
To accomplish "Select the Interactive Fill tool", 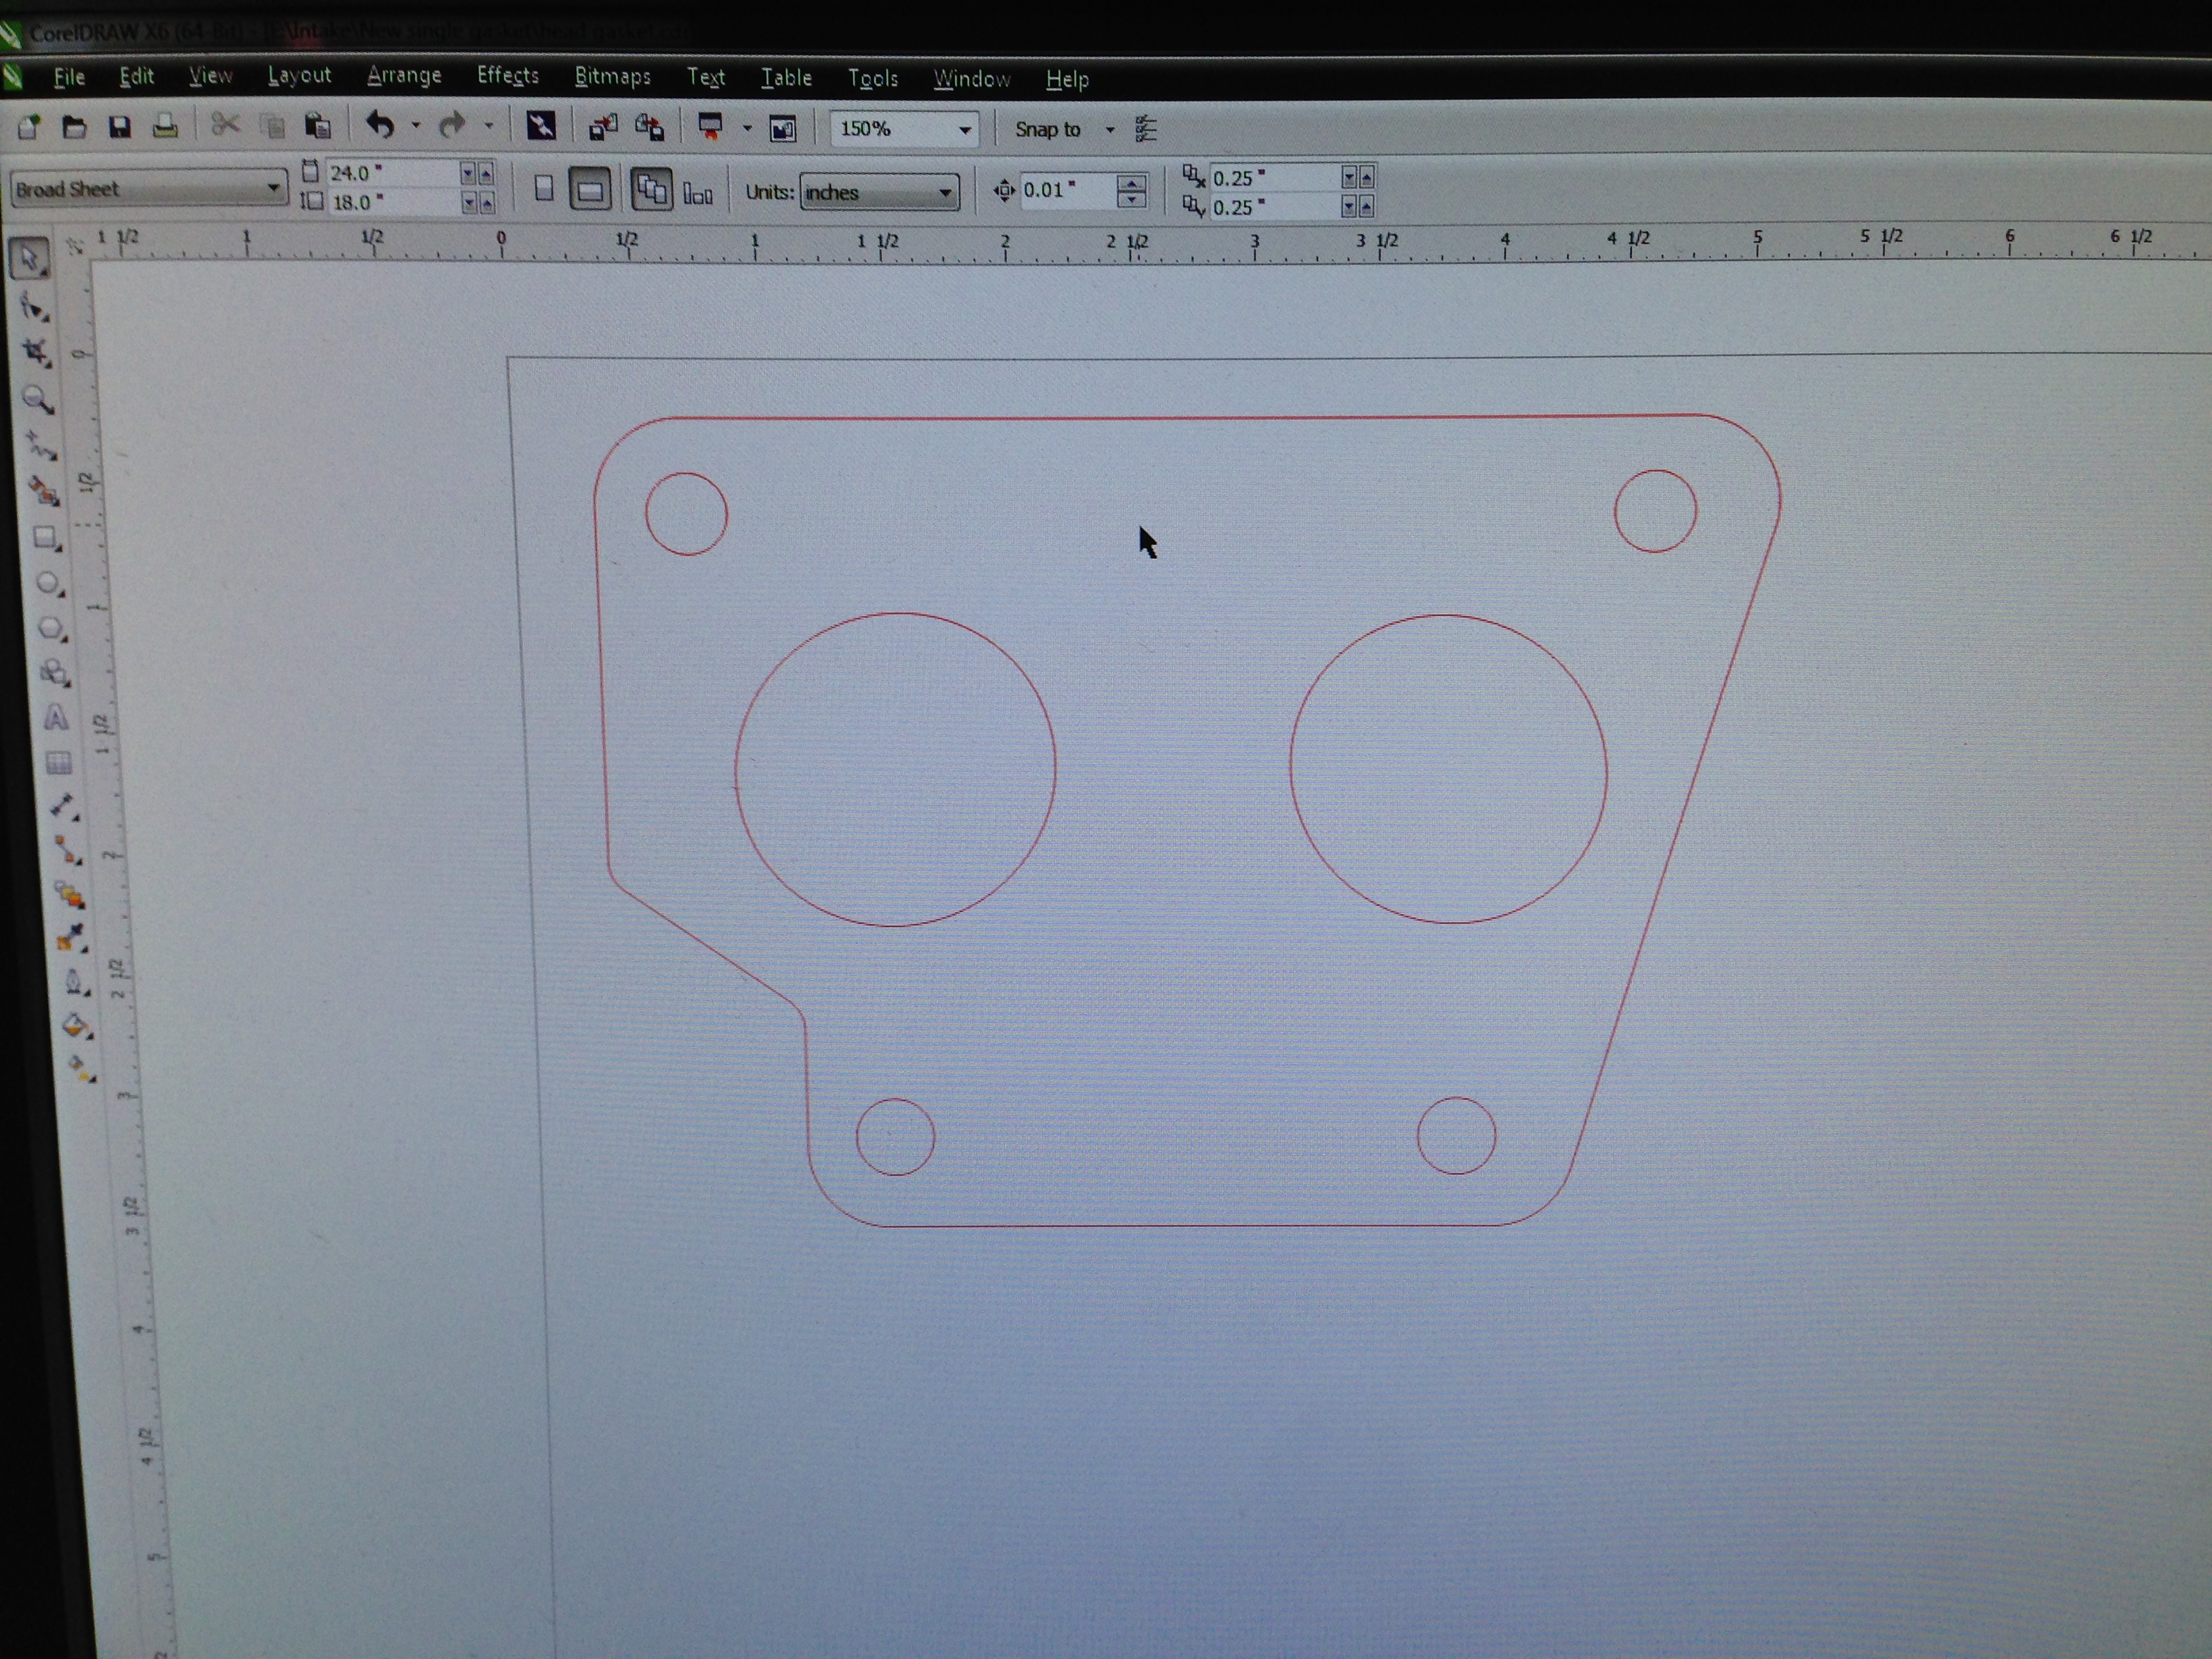I will [x=81, y=1068].
